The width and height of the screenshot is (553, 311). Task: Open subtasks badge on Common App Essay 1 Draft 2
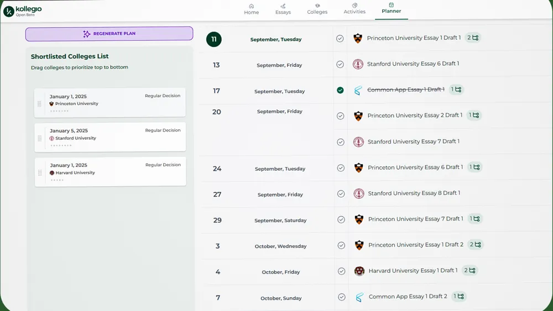(x=459, y=296)
